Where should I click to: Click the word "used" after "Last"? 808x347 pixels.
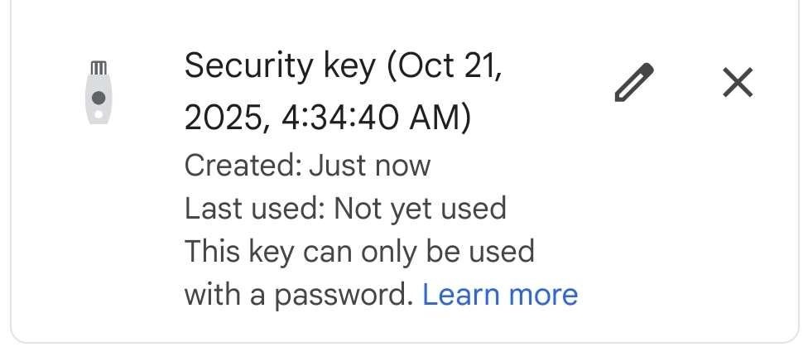point(294,208)
